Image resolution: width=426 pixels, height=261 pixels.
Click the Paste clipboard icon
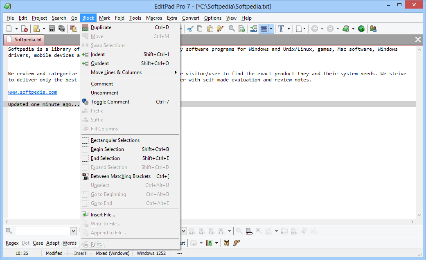[210, 29]
